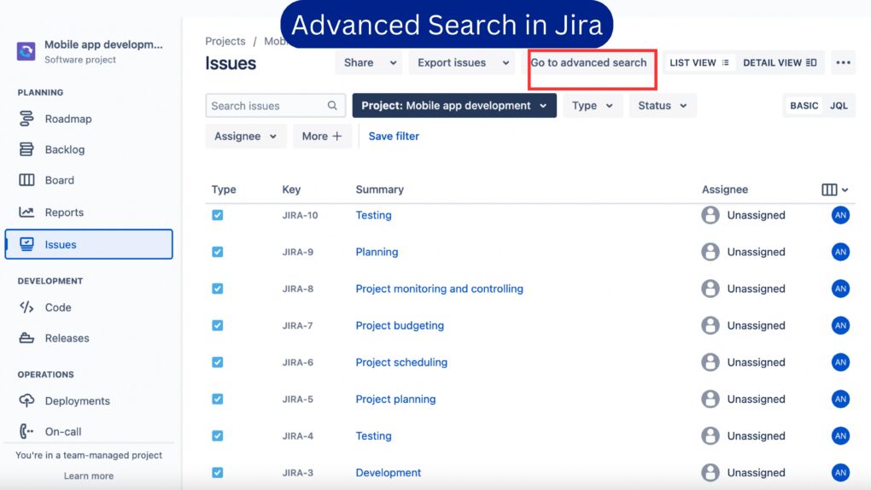871x490 pixels.
Task: Open the Development issue JIRA-3
Action: (389, 472)
